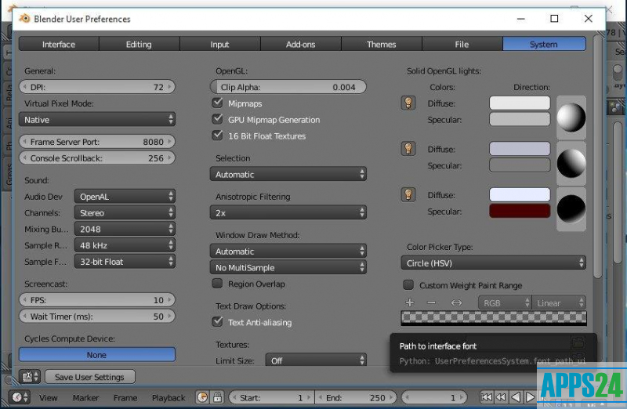Open the Textures Limit Size dropdown

316,360
